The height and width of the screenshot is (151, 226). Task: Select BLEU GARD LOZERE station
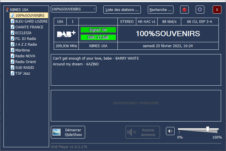[31, 21]
